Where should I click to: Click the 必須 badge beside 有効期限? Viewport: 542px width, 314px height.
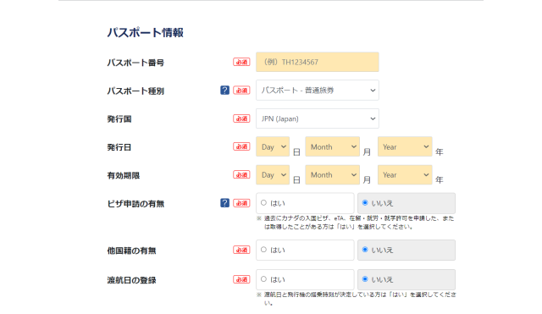point(241,175)
